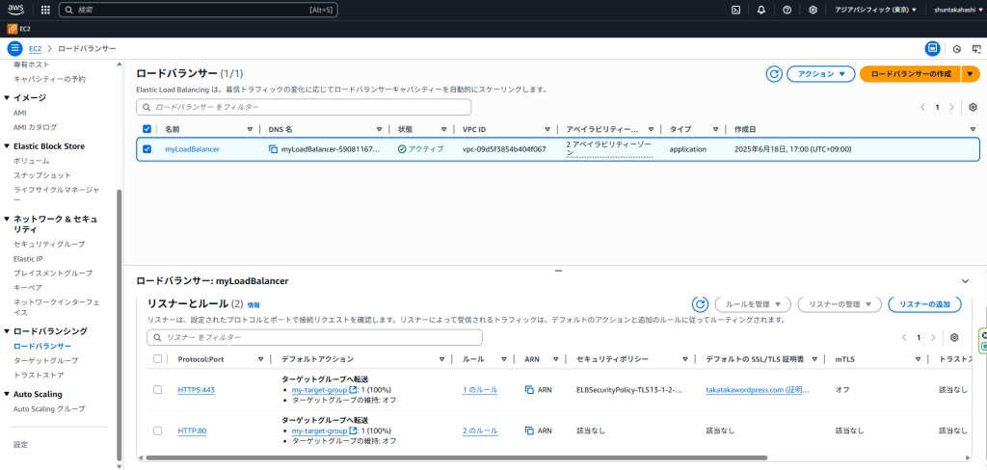
Task: Open the notifications bell
Action: click(x=761, y=10)
